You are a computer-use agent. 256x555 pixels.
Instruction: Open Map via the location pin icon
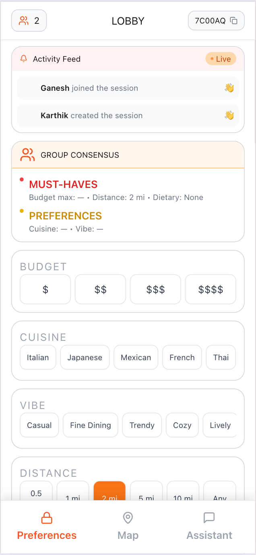pos(128,517)
